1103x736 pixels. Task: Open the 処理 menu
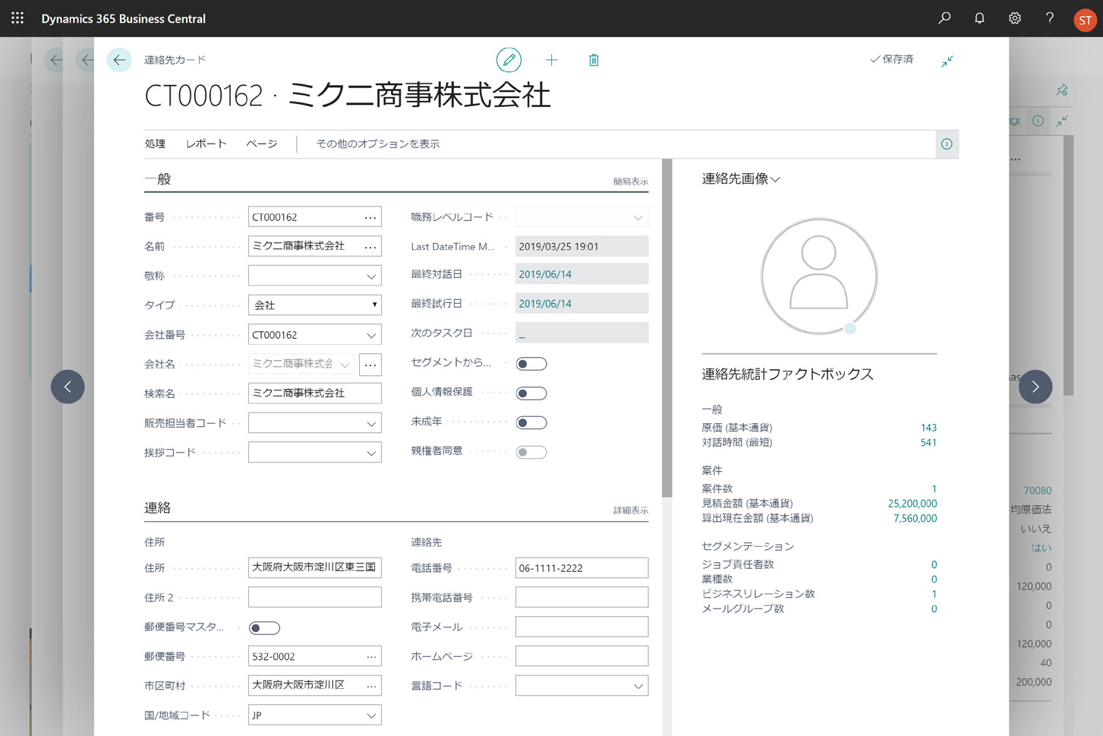(x=155, y=144)
